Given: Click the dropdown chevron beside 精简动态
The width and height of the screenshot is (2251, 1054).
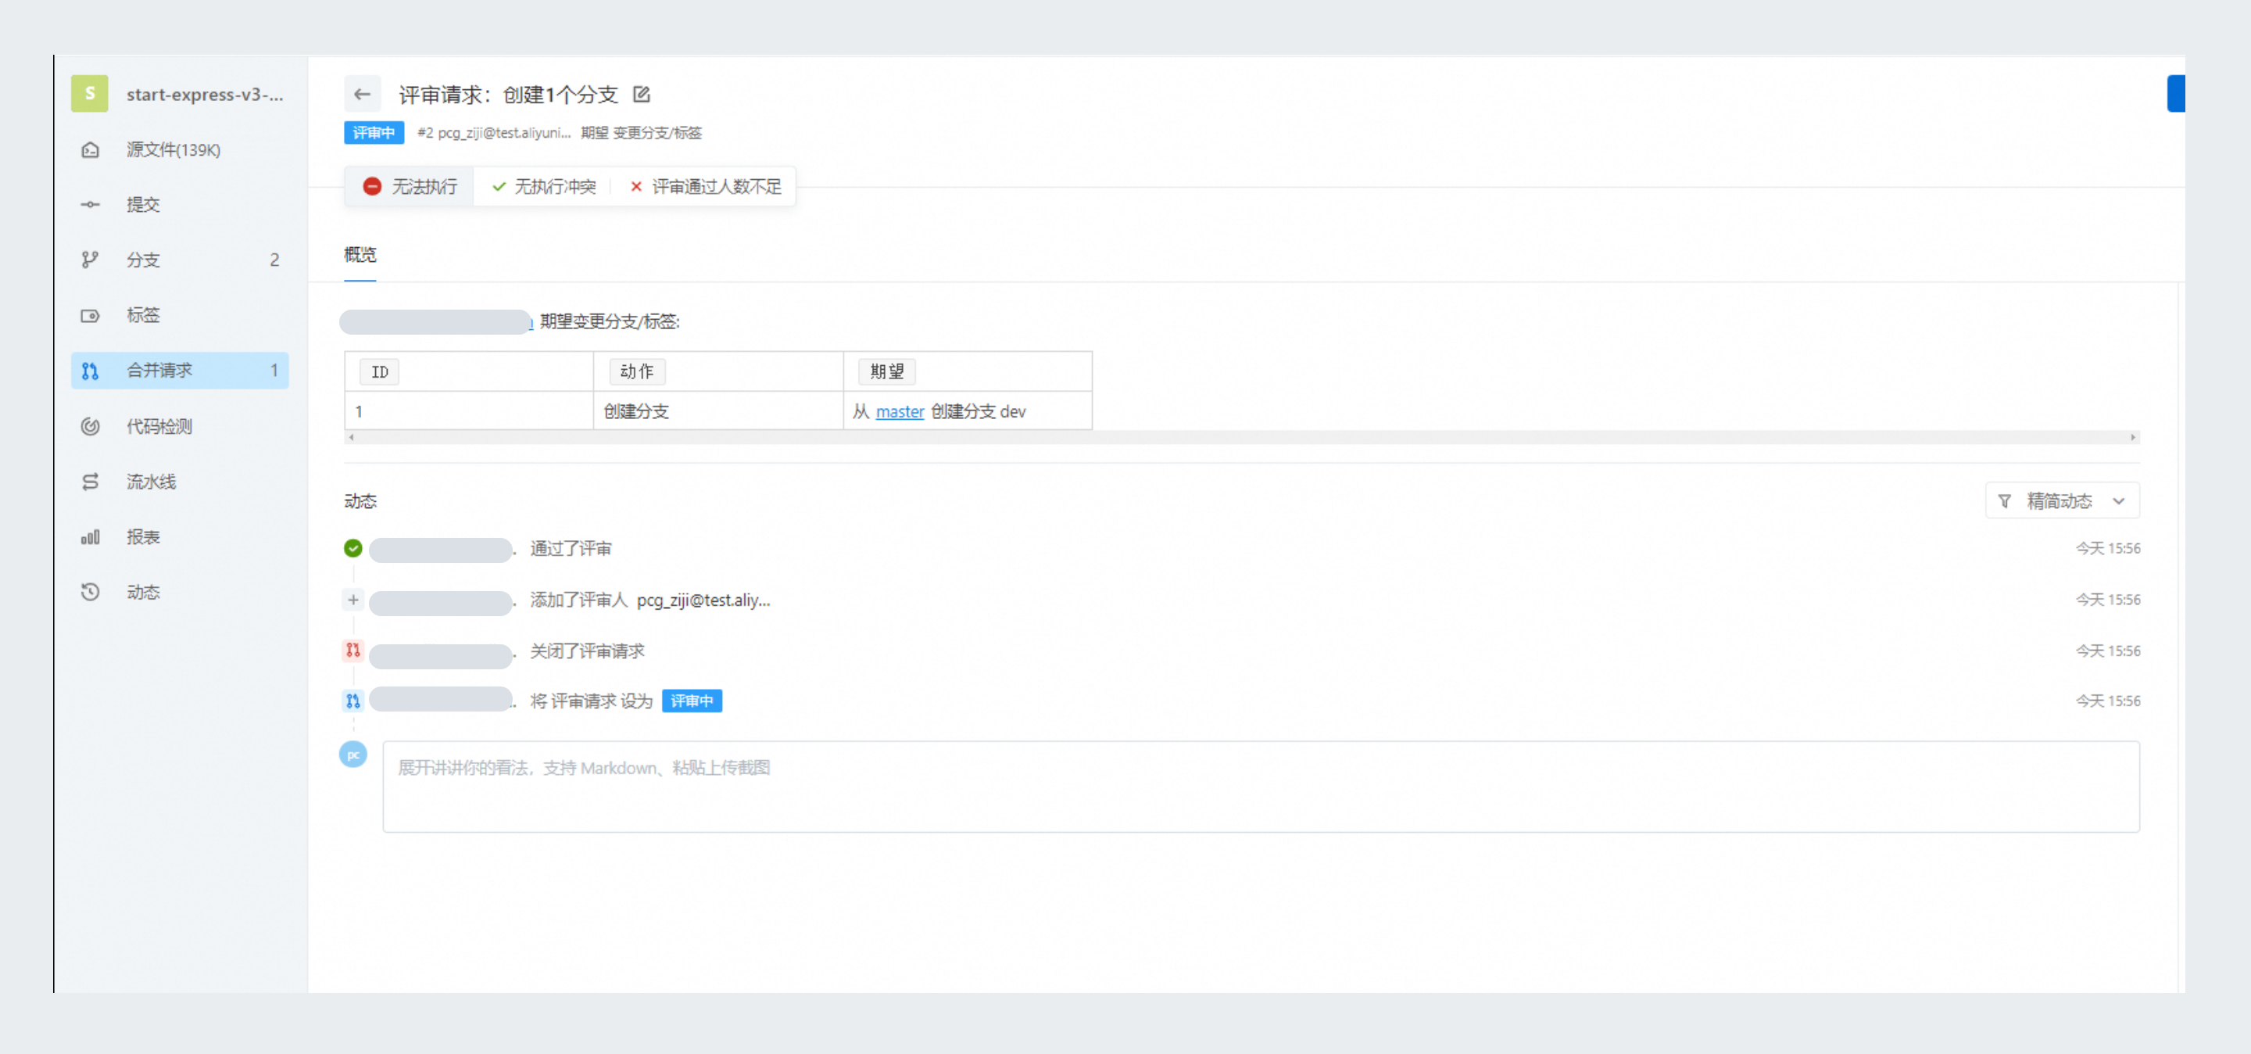Looking at the screenshot, I should tap(2119, 500).
